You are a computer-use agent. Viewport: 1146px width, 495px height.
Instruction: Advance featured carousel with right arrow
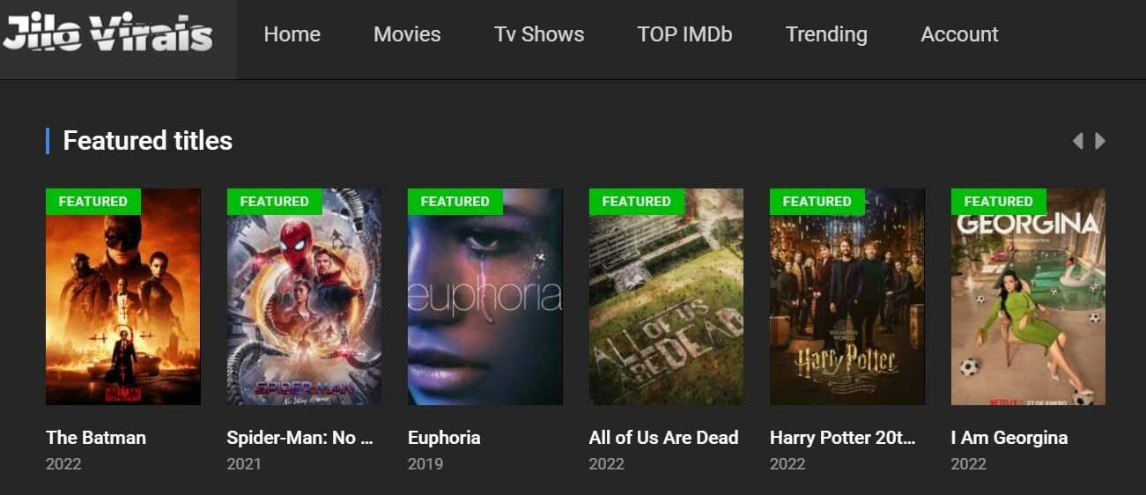pos(1099,141)
